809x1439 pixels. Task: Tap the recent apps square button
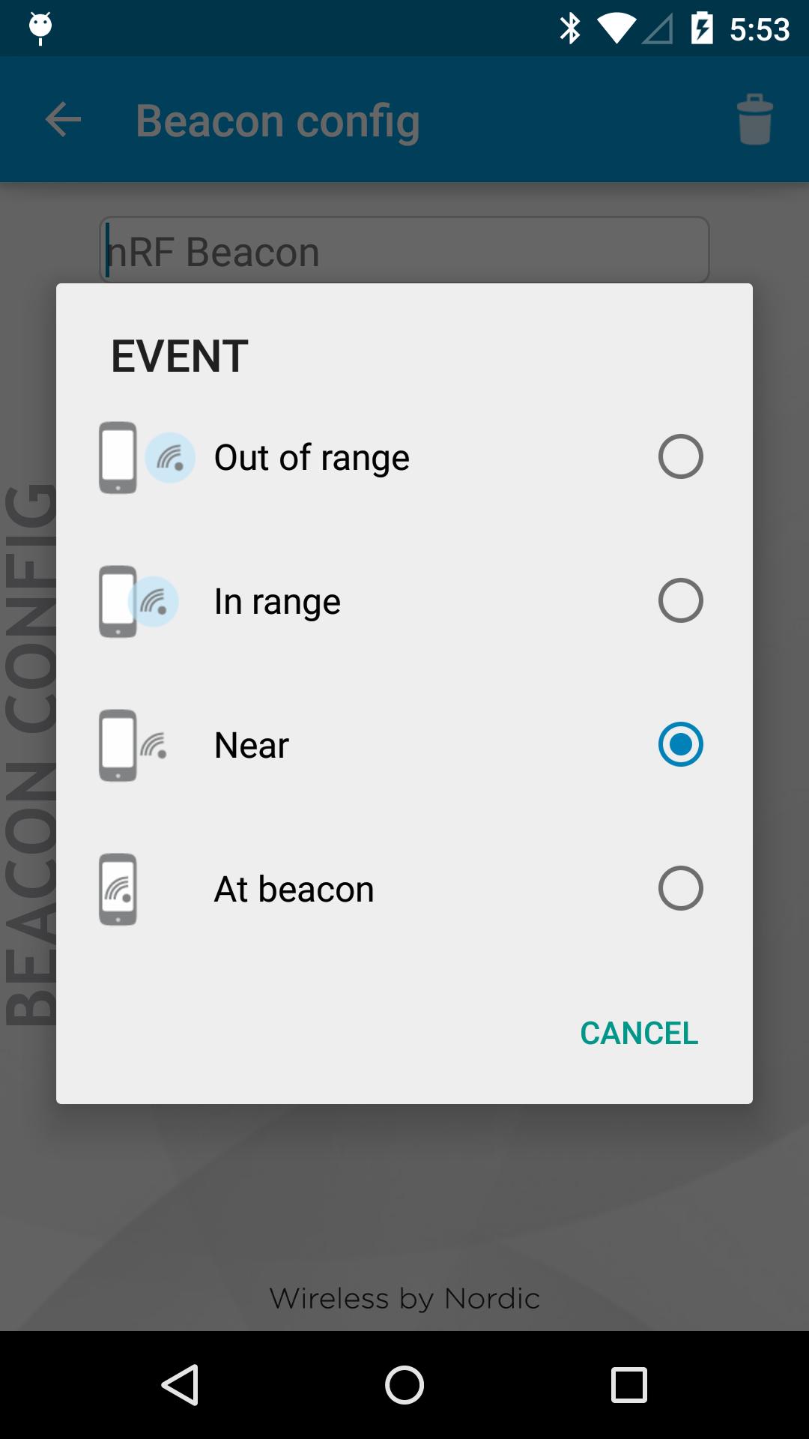coord(629,1383)
